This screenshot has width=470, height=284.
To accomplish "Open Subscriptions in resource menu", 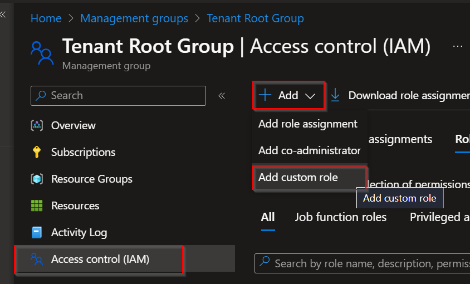I will pos(84,153).
